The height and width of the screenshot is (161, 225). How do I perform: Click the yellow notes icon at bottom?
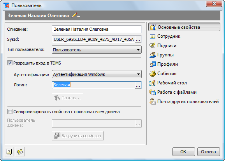[x=20, y=152]
